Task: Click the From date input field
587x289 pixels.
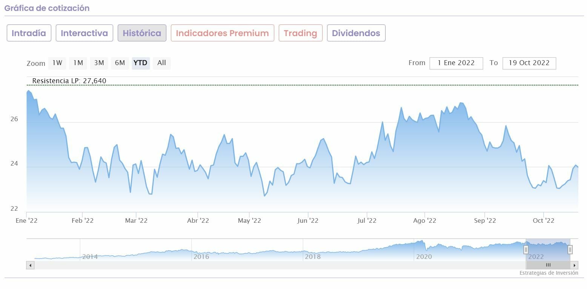Action: click(456, 63)
